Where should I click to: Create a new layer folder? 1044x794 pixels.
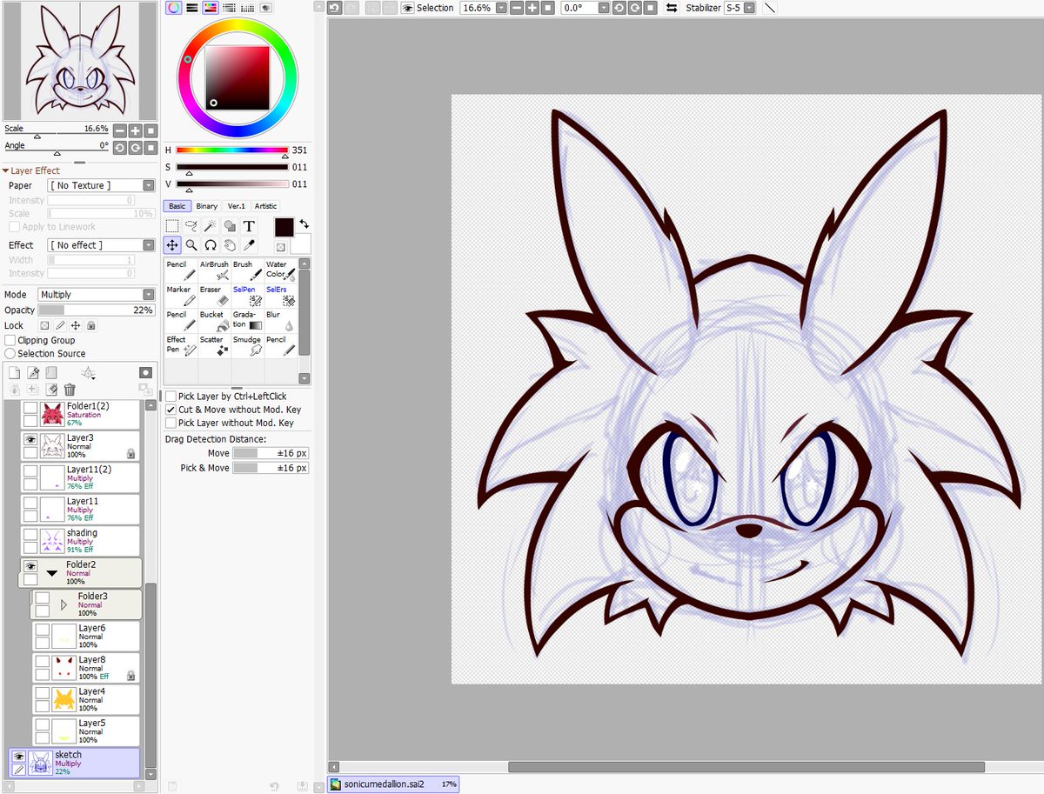[51, 372]
